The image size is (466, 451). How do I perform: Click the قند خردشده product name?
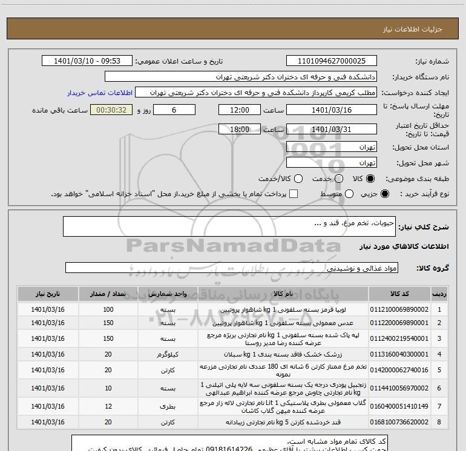point(283,423)
